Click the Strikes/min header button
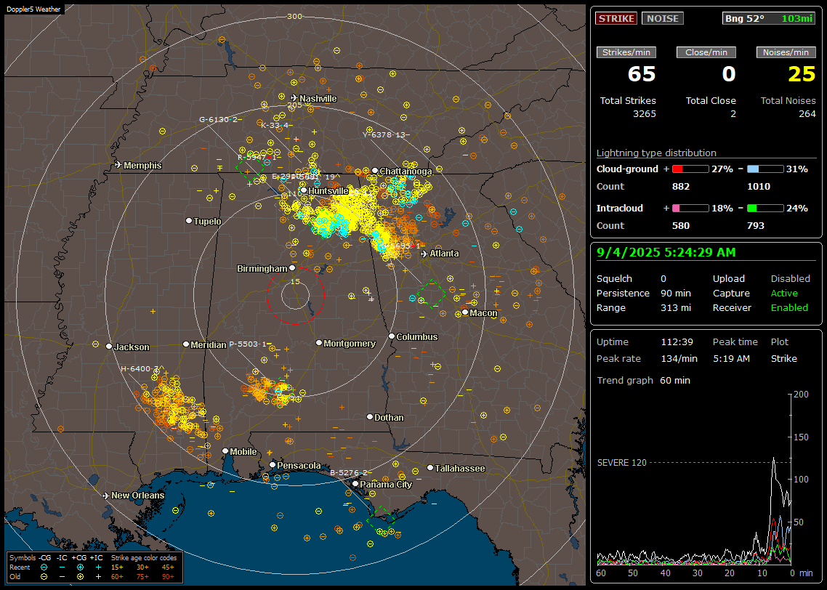The height and width of the screenshot is (590, 827). pos(626,52)
